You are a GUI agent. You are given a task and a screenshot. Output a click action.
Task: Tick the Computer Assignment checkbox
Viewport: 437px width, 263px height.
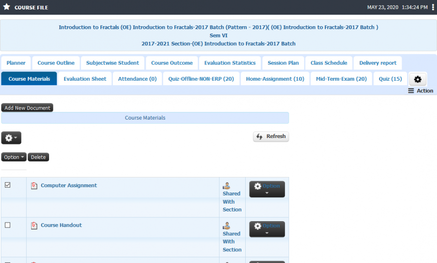pyautogui.click(x=7, y=185)
